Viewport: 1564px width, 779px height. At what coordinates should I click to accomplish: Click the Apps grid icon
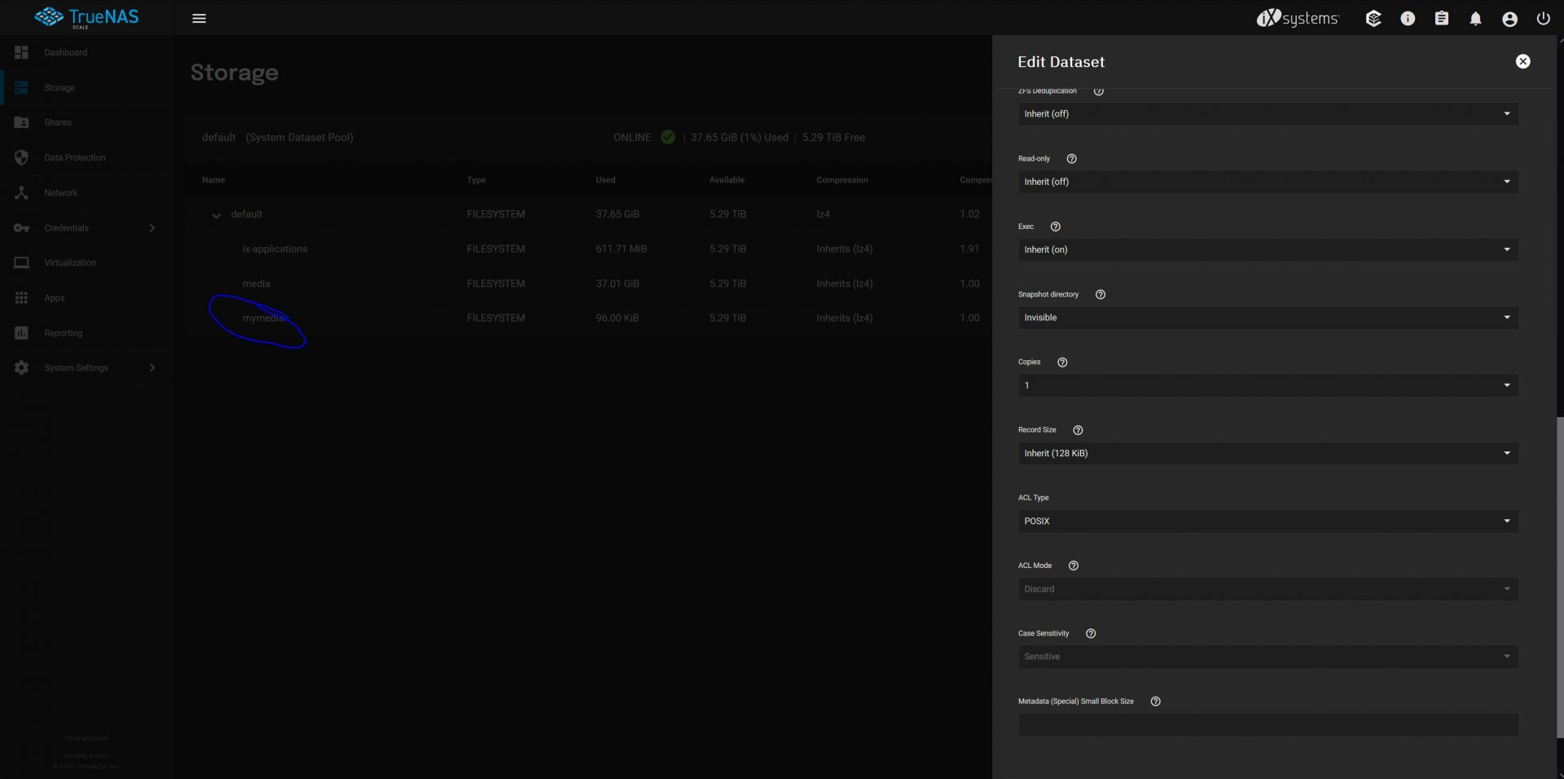click(21, 297)
